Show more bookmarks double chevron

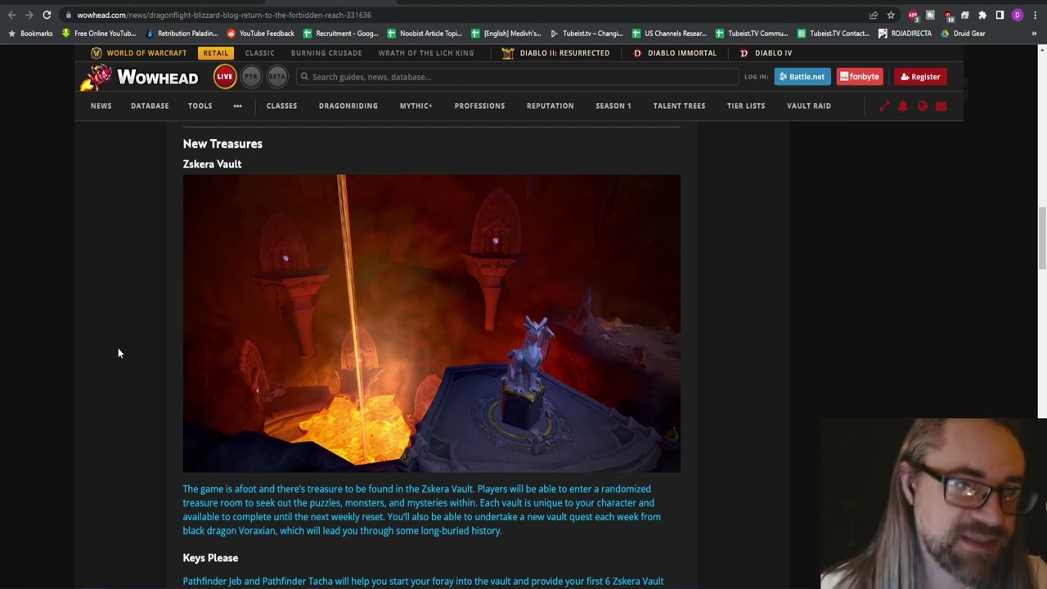click(1035, 34)
